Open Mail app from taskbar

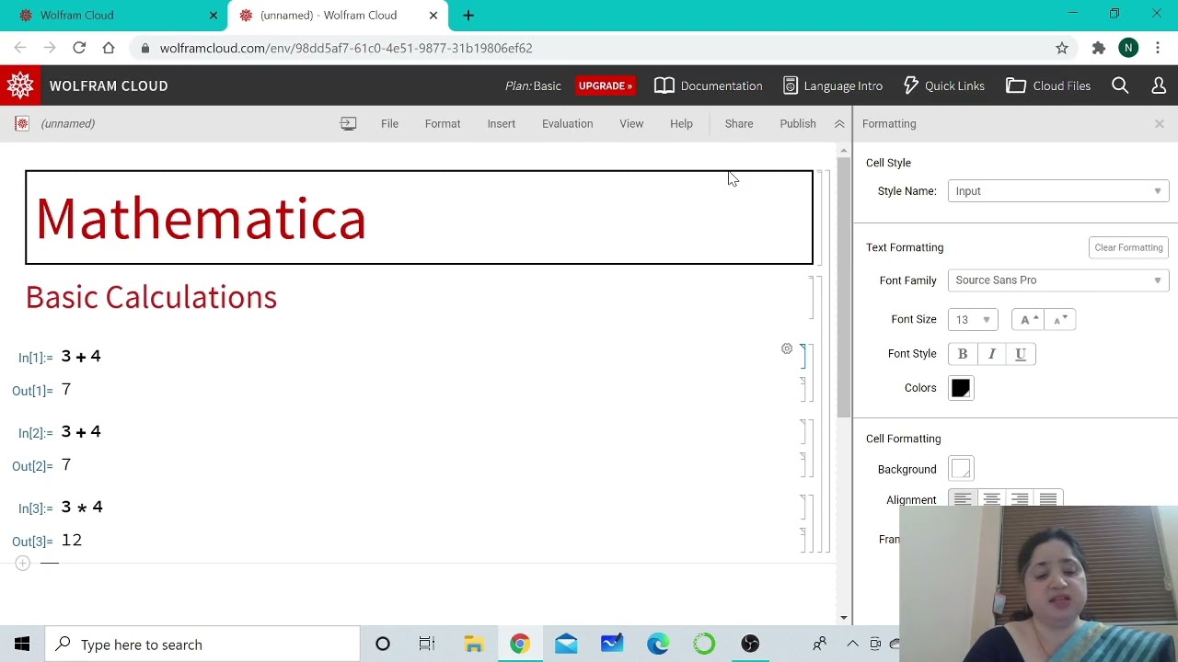coord(566,645)
